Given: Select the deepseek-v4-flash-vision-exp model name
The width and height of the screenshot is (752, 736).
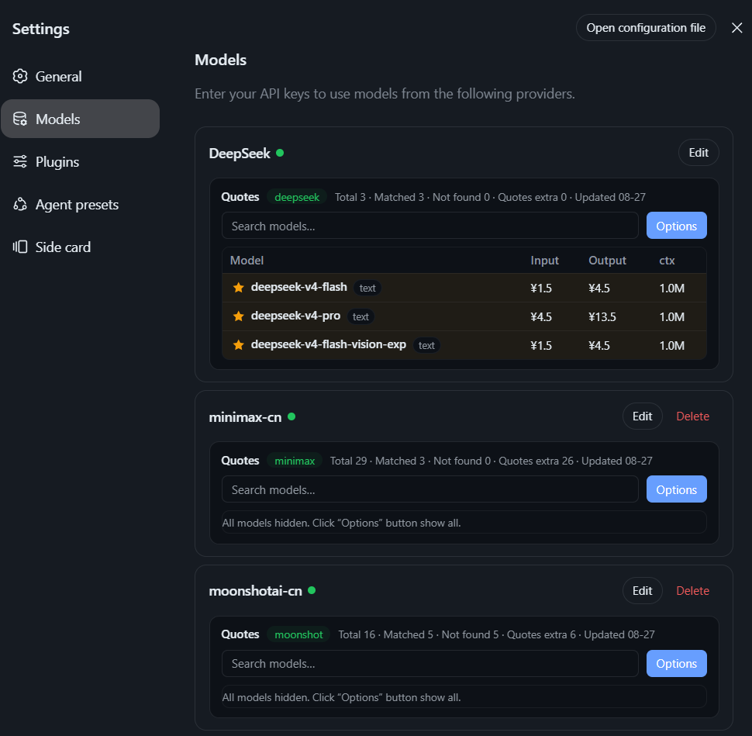Looking at the screenshot, I should pyautogui.click(x=329, y=344).
